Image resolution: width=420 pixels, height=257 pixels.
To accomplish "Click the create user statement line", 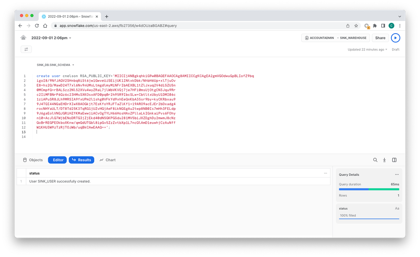I will click(x=145, y=76).
